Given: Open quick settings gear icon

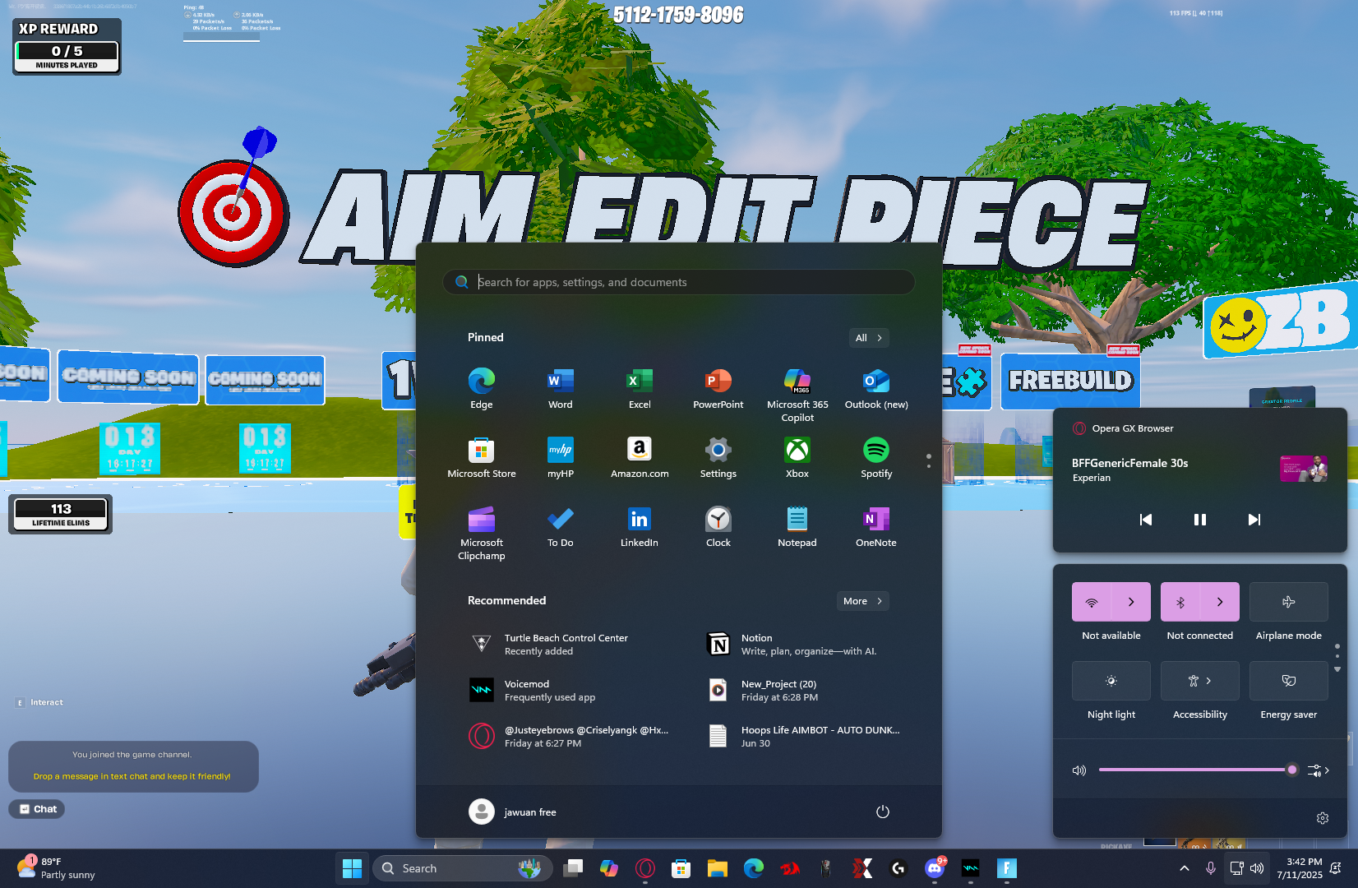Looking at the screenshot, I should [x=1323, y=818].
